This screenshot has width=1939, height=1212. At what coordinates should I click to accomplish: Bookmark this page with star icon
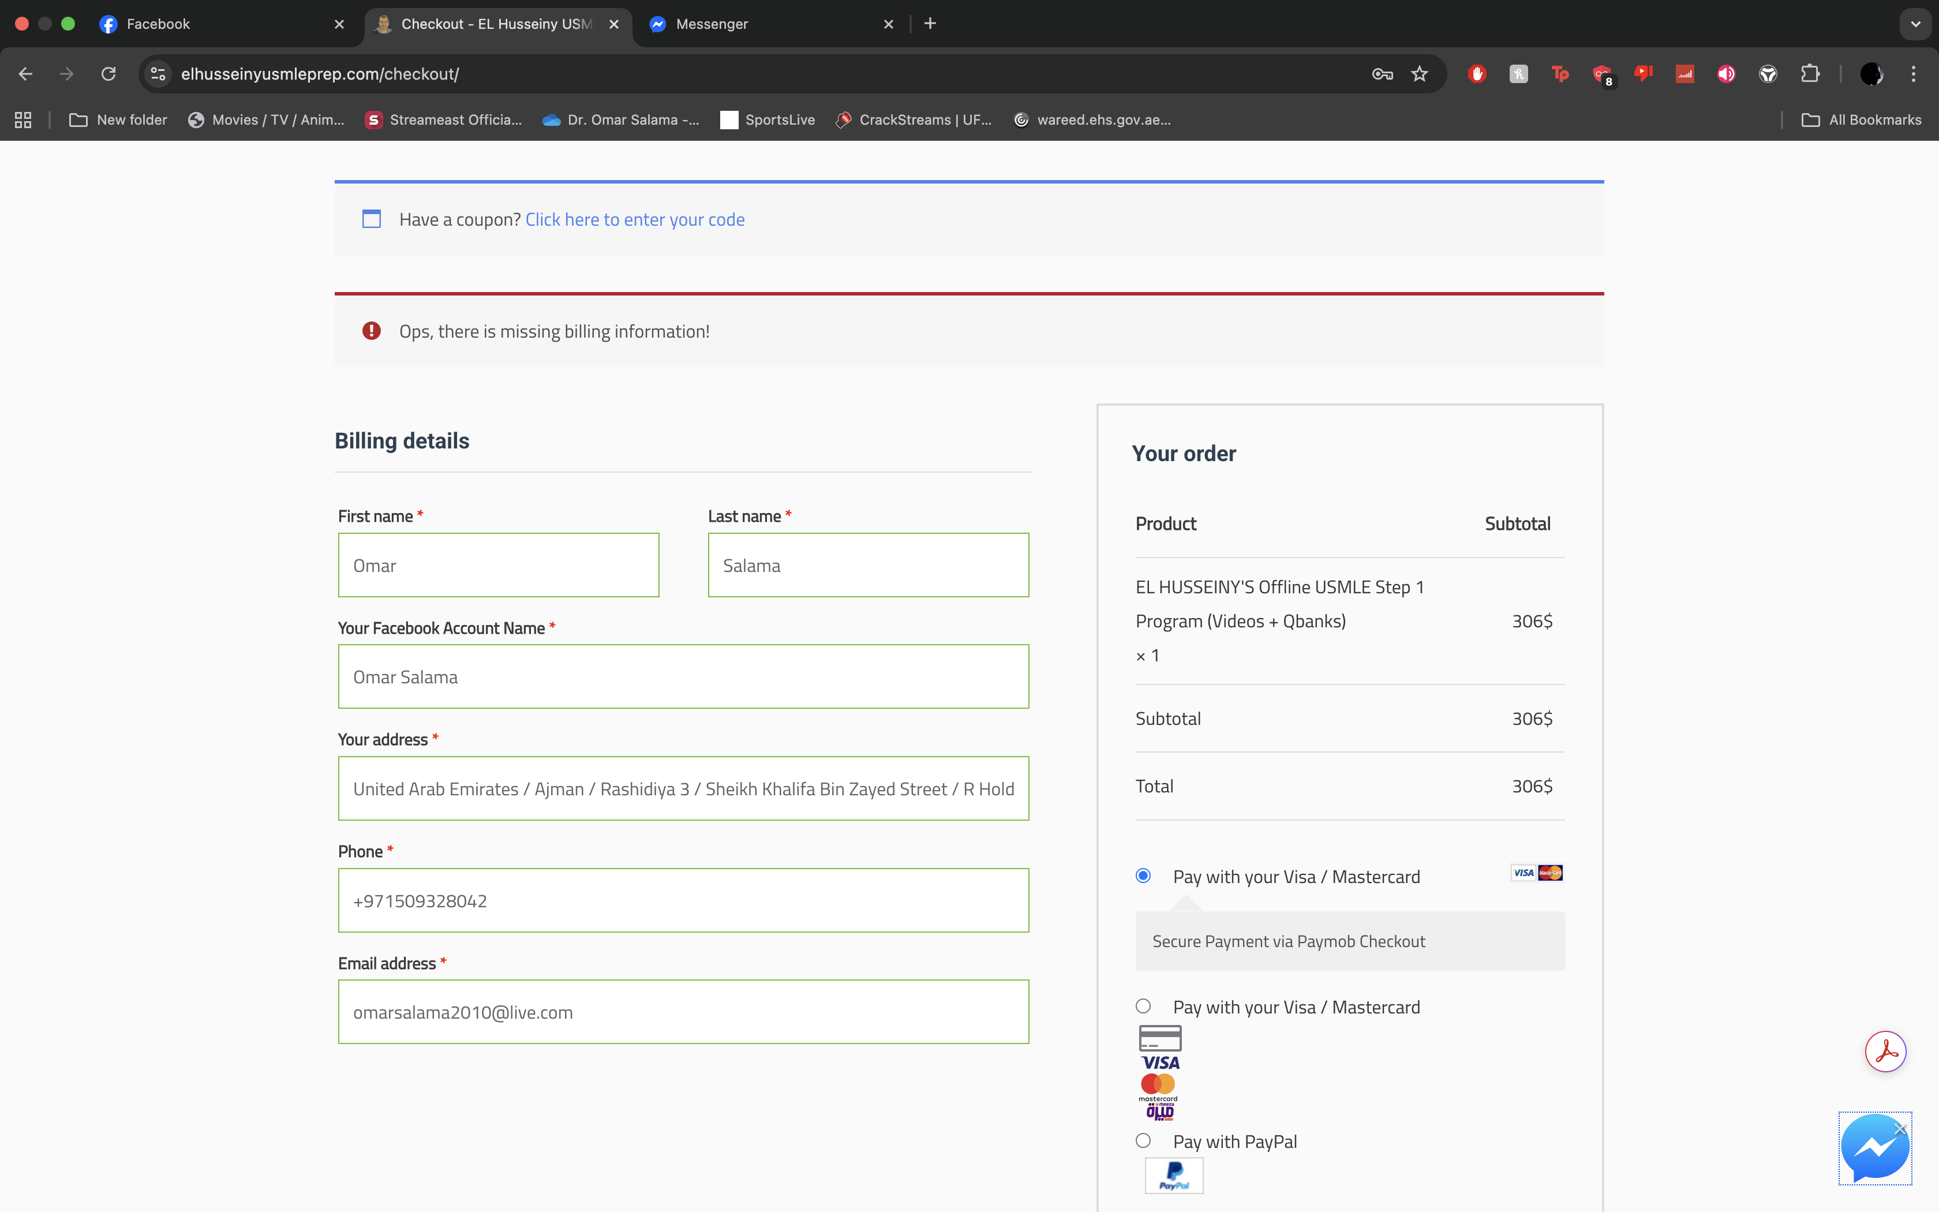click(1419, 74)
